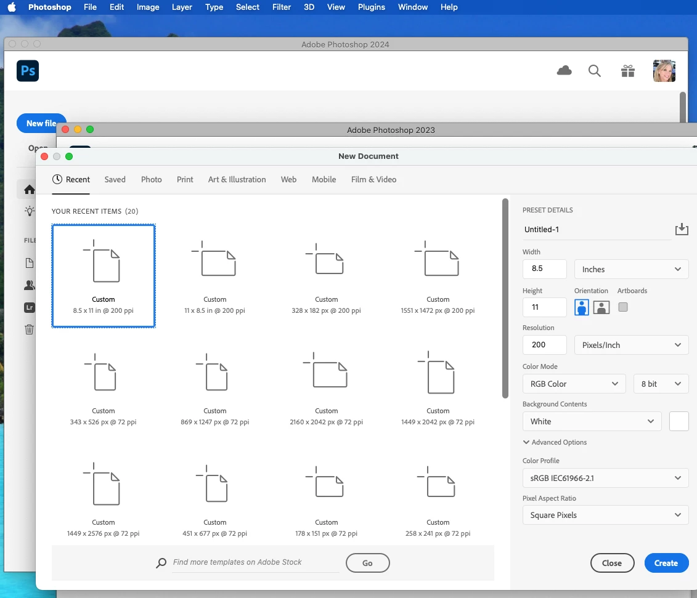
Task: Open the Learn lightbulb icon in sidebar
Action: (x=30, y=211)
